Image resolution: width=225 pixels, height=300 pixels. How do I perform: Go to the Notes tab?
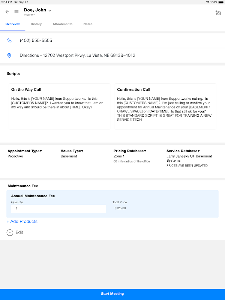[x=88, y=24]
